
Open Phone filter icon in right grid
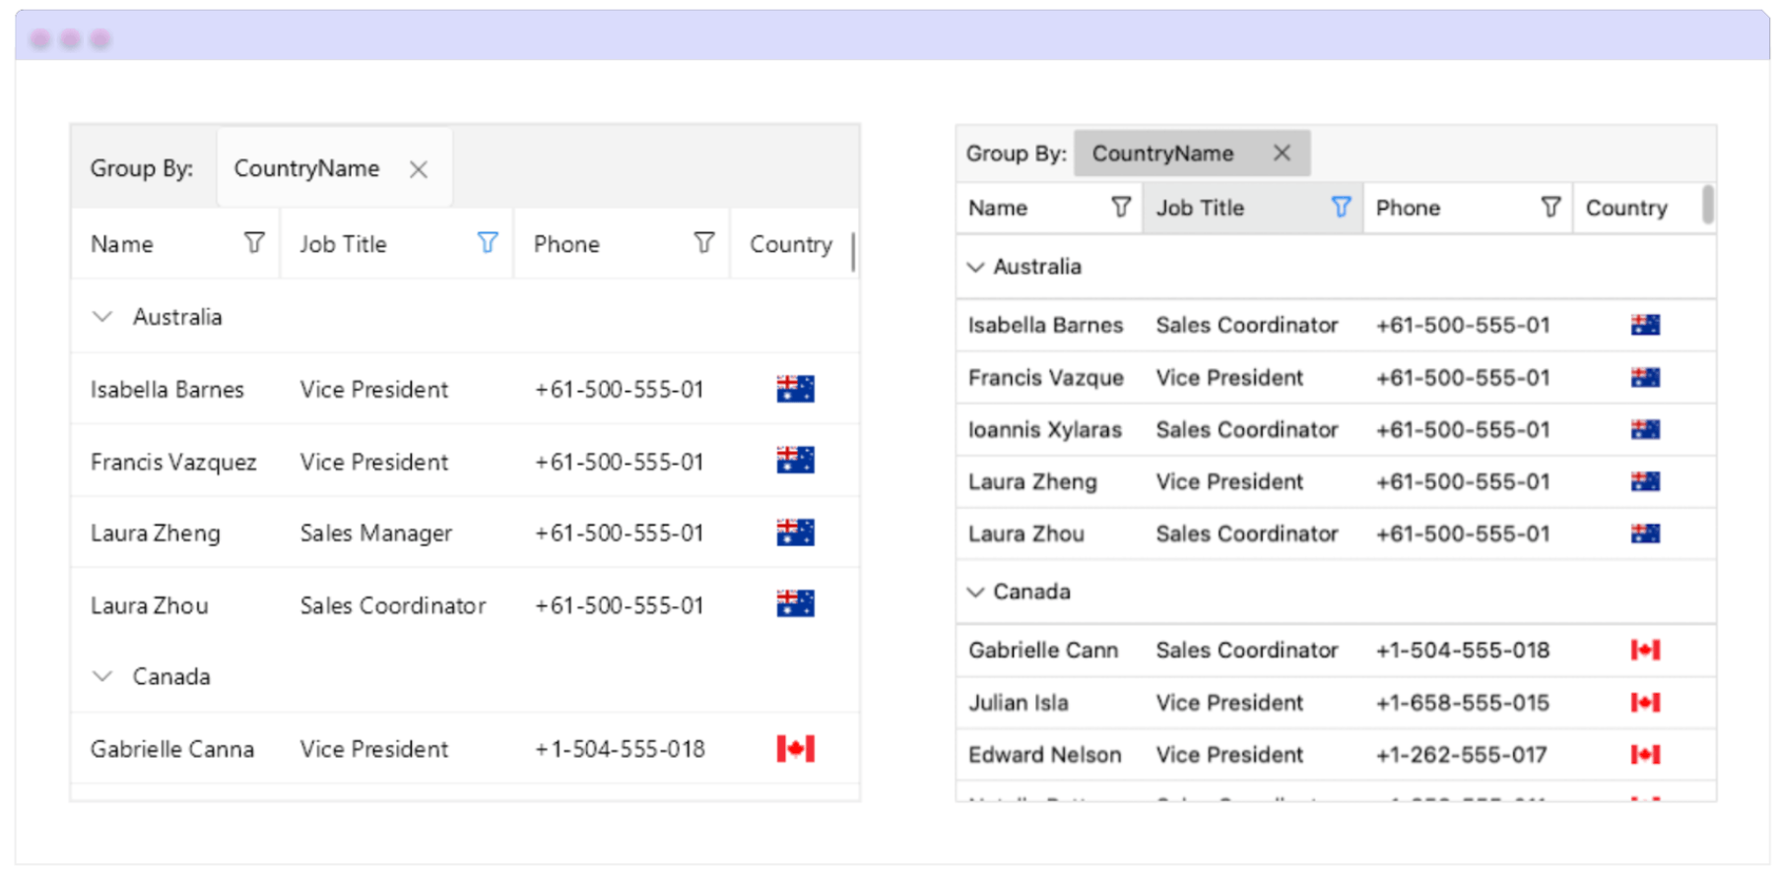point(1550,207)
